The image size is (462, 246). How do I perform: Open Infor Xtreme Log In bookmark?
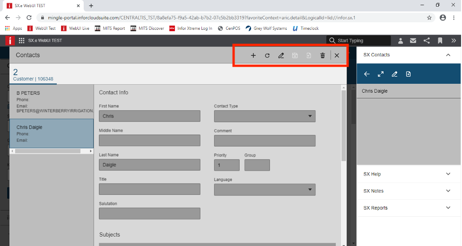click(191, 28)
